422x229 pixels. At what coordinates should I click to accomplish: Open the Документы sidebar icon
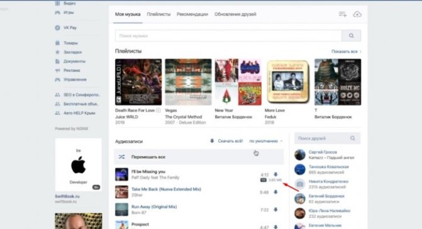[57, 62]
